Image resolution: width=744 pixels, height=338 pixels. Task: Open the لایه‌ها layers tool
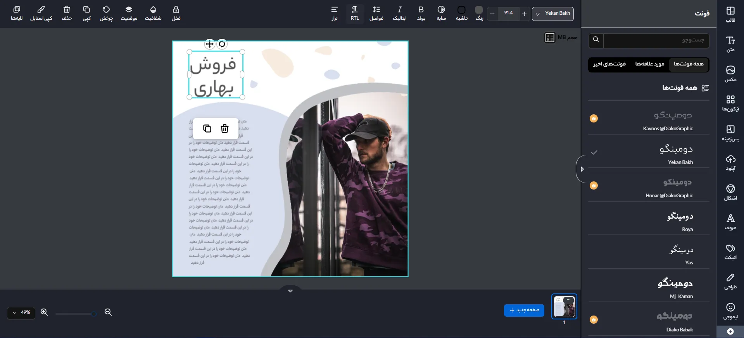pyautogui.click(x=17, y=13)
